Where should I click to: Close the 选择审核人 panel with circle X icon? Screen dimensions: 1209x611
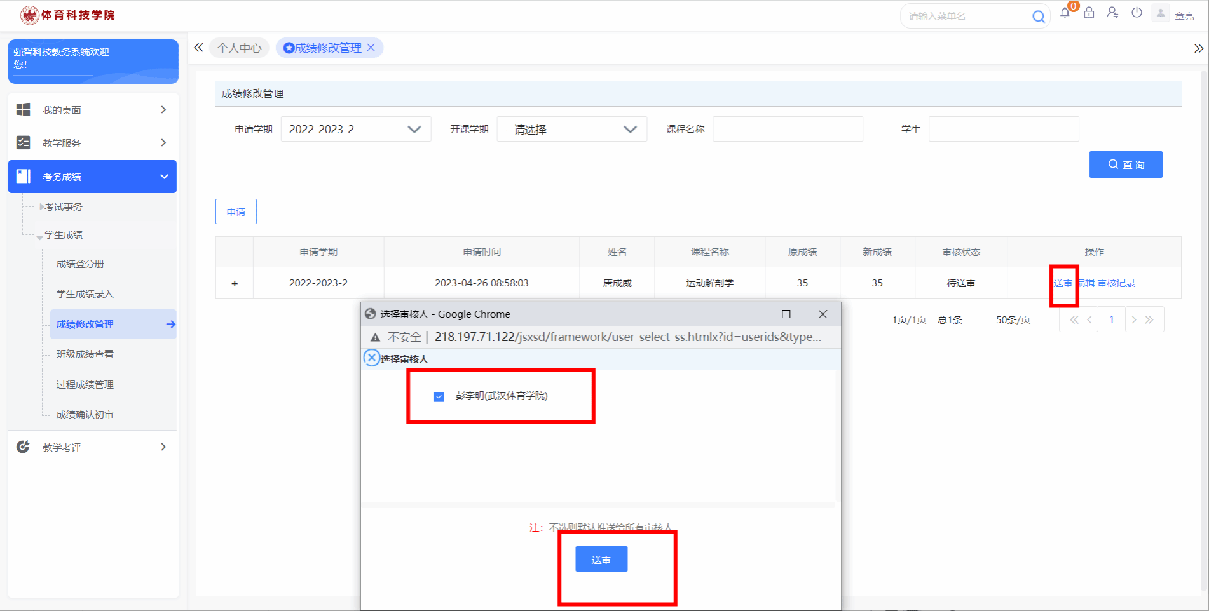pos(372,358)
